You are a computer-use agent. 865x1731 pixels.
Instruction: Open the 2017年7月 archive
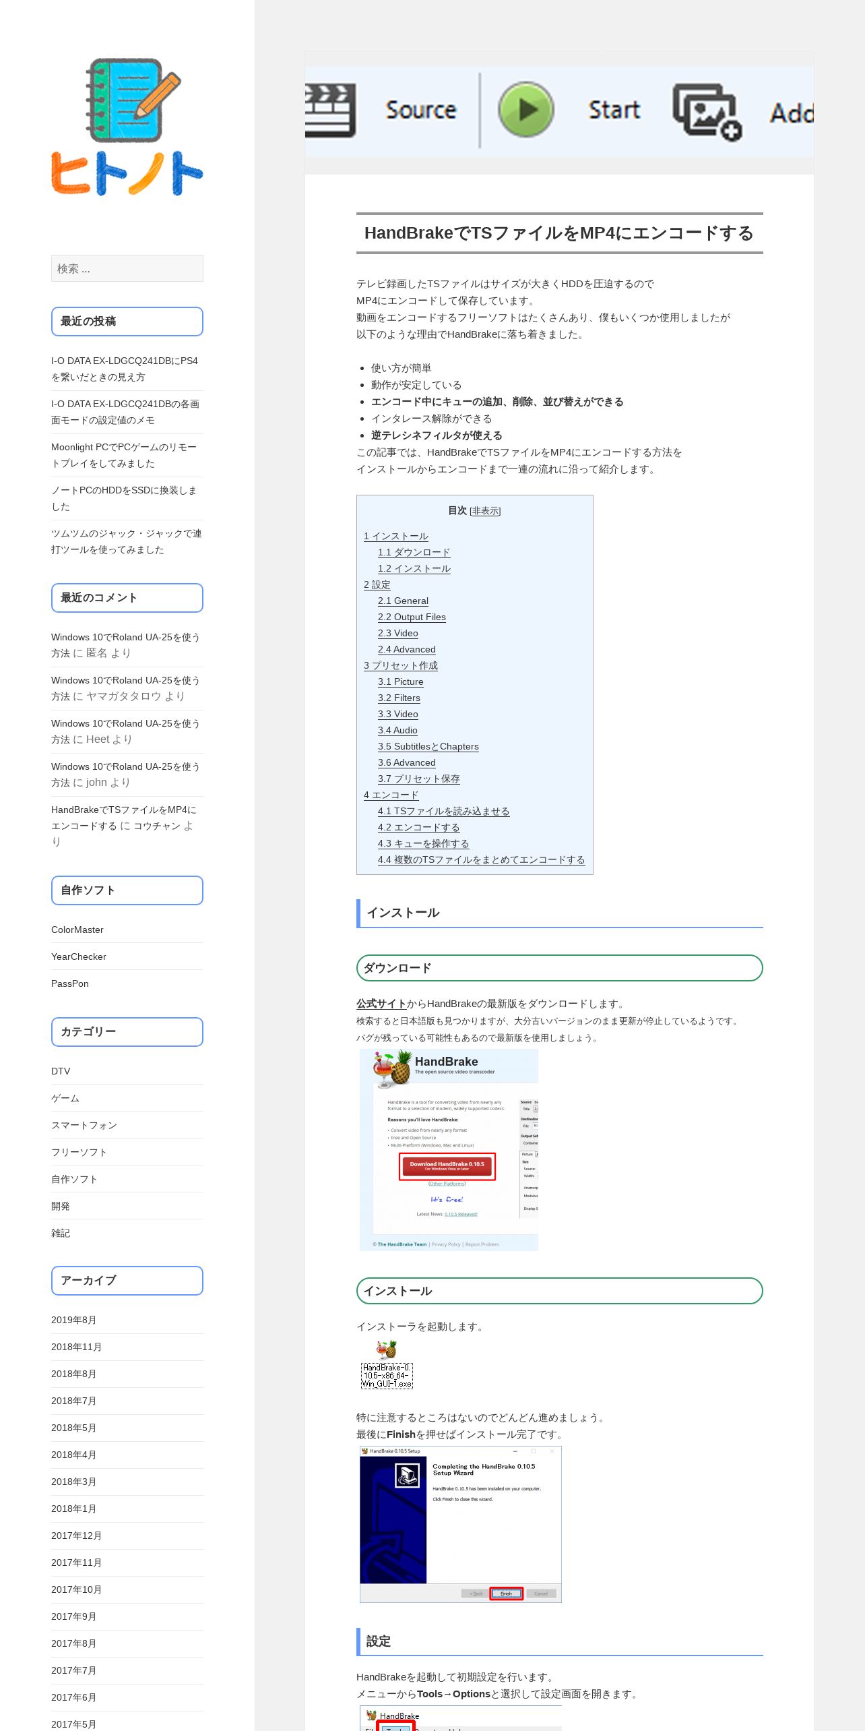[x=73, y=1670]
